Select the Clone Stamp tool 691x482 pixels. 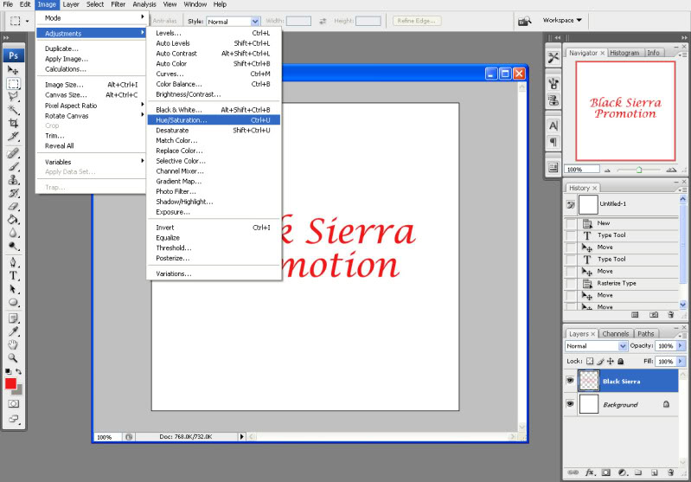13,179
